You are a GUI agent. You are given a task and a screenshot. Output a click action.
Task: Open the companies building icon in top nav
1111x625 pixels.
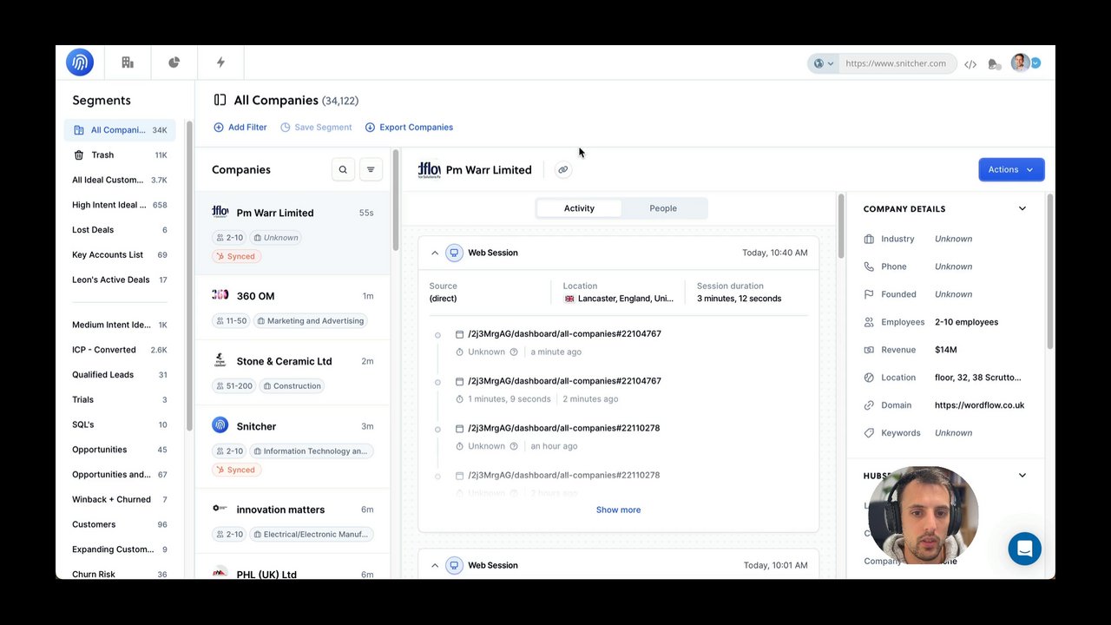[x=128, y=62]
